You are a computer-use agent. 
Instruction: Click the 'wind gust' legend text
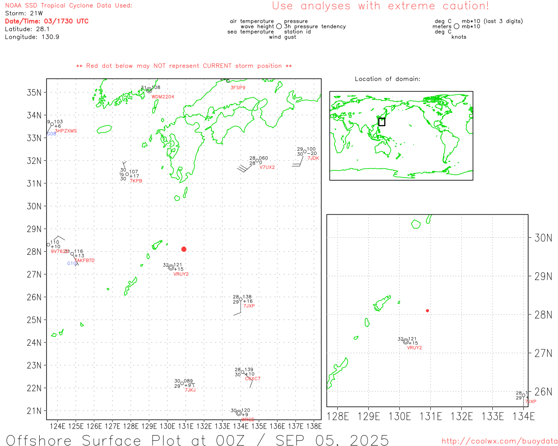282,37
